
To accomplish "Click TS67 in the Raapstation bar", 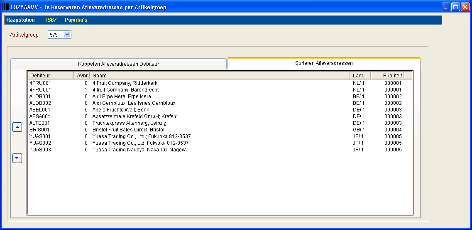I will (x=51, y=20).
